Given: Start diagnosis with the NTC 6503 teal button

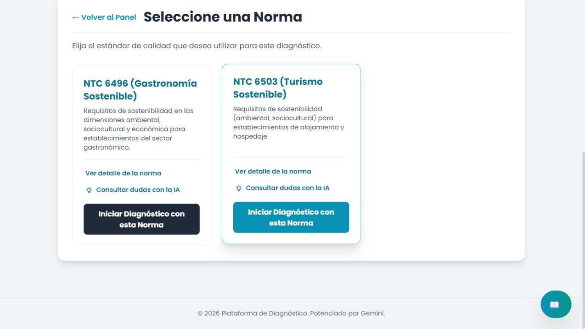Looking at the screenshot, I should coord(291,217).
